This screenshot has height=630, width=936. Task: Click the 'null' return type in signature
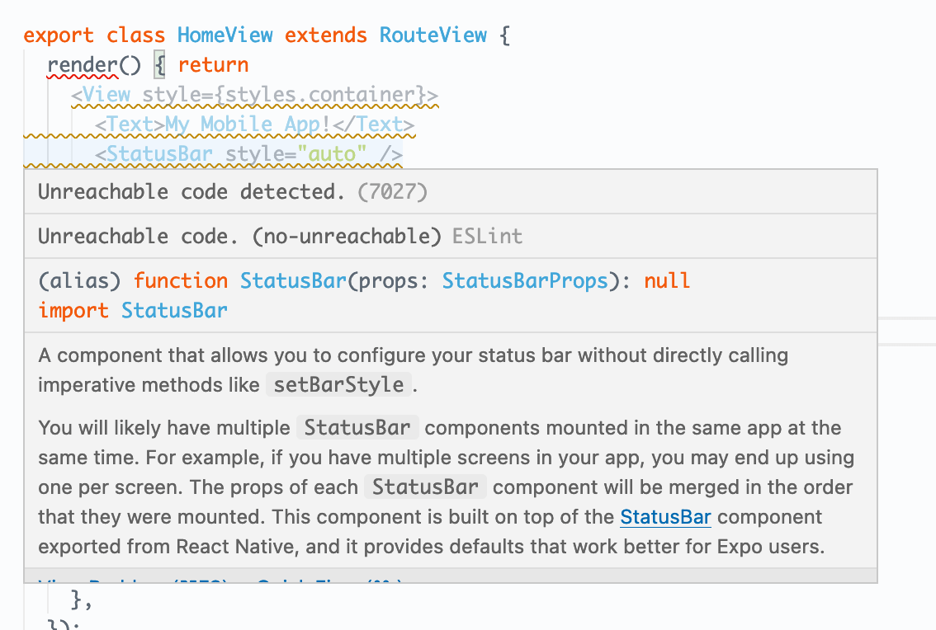(x=667, y=280)
